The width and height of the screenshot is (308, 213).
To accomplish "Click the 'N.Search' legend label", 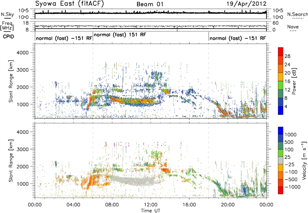I will (297, 14).
